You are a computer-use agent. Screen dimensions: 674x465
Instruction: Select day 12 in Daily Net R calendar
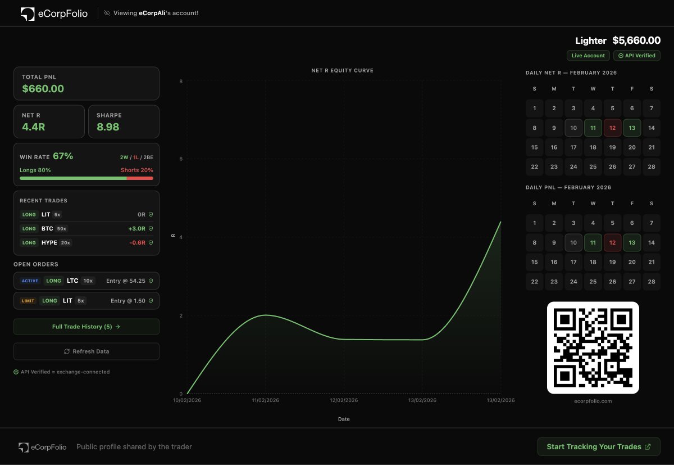coord(613,128)
